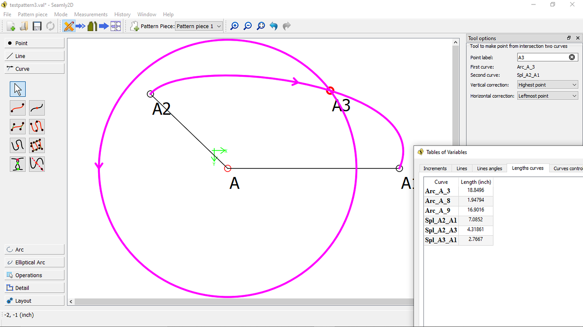Open the Pattern Piece selector dropdown
583x327 pixels.
(x=199, y=26)
